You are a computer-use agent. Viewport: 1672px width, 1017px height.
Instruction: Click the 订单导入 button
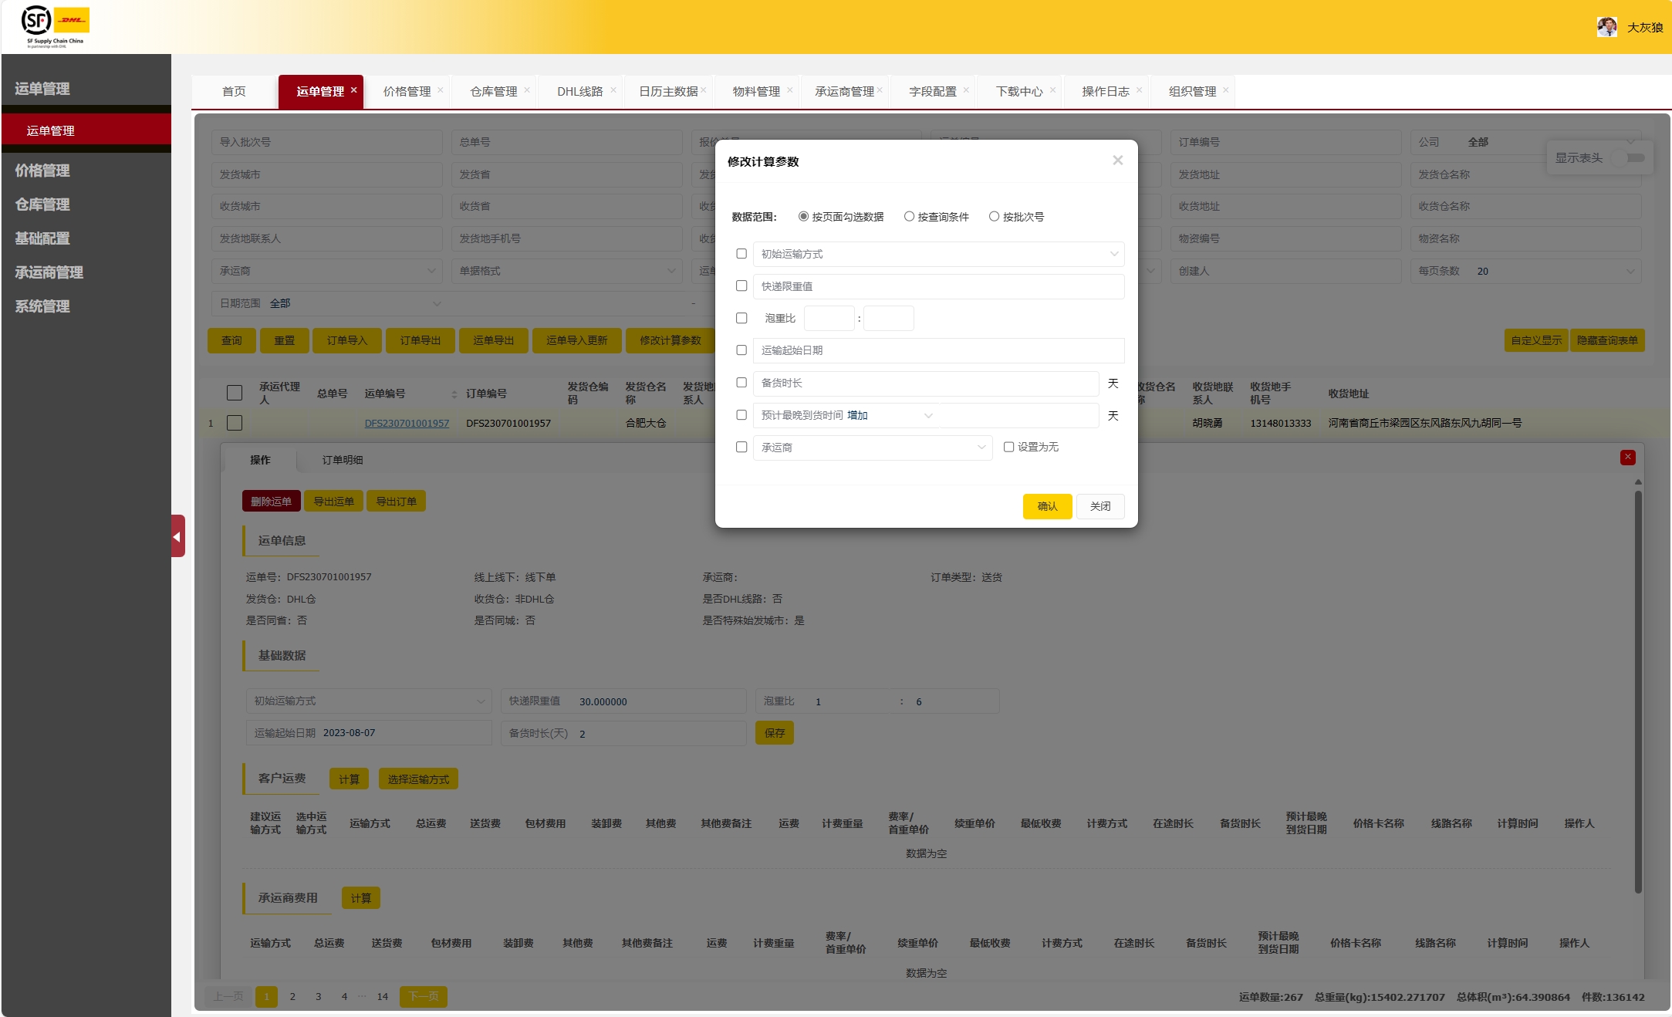pyautogui.click(x=346, y=340)
